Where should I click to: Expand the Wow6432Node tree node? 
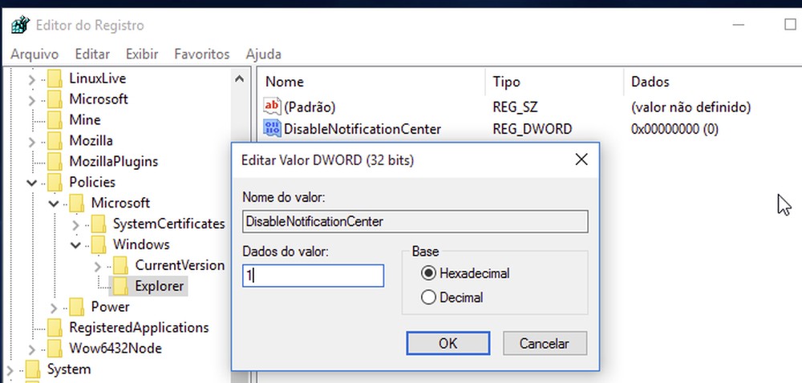32,349
